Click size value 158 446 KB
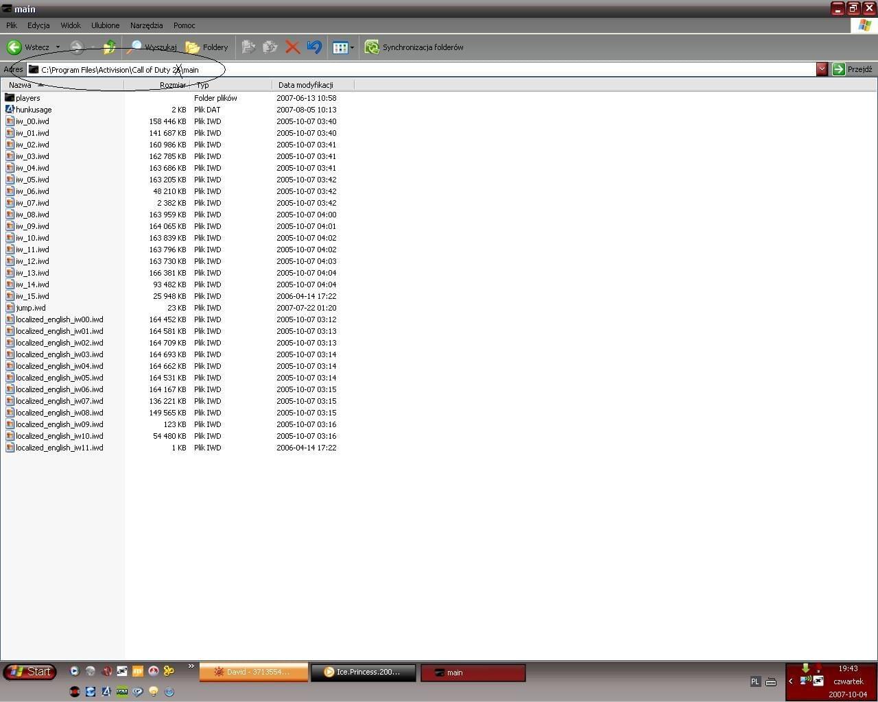 click(x=167, y=121)
